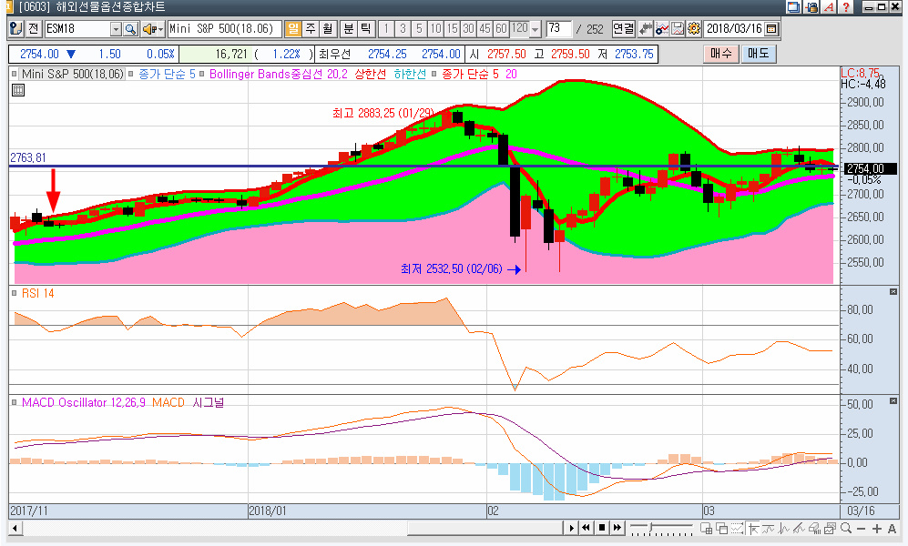Click the vertical line wave tool icon

784,528
